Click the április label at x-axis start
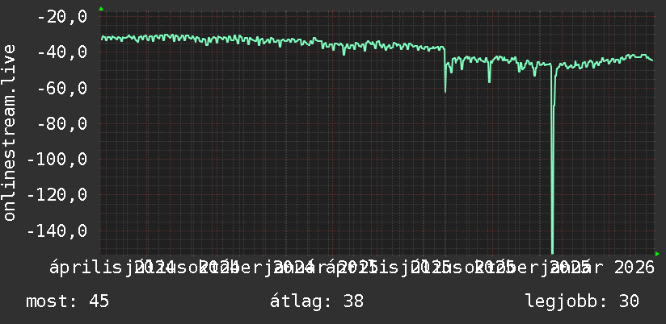666x324 pixels. tap(86, 268)
